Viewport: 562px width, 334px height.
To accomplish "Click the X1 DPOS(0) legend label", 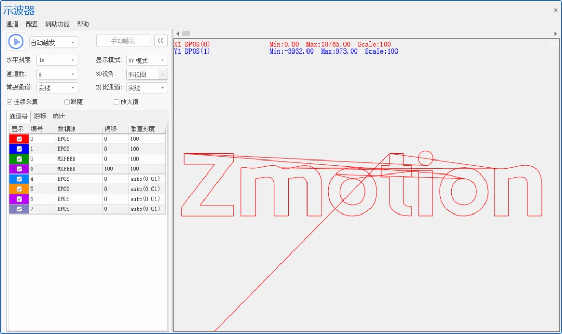I will coord(191,44).
